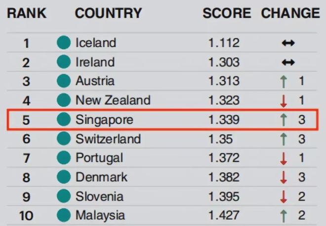Click the CHANGE column header
Screen dimensions: 326x226
[290, 13]
